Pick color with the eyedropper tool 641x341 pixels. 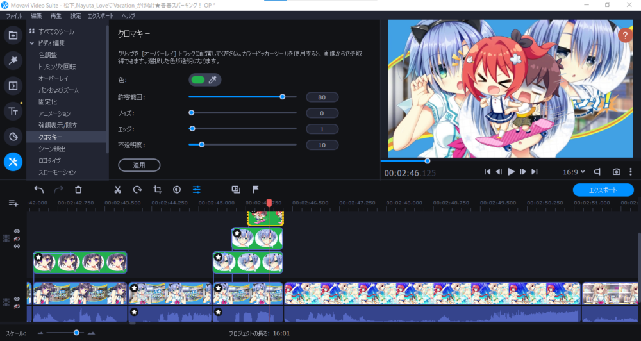(213, 79)
